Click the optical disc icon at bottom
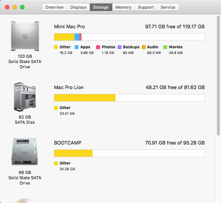 [x=25, y=201]
